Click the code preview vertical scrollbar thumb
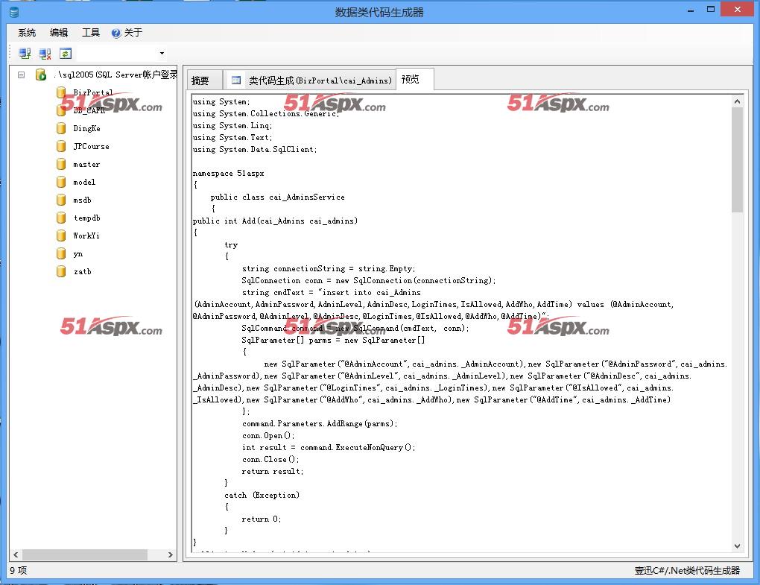 tap(737, 160)
